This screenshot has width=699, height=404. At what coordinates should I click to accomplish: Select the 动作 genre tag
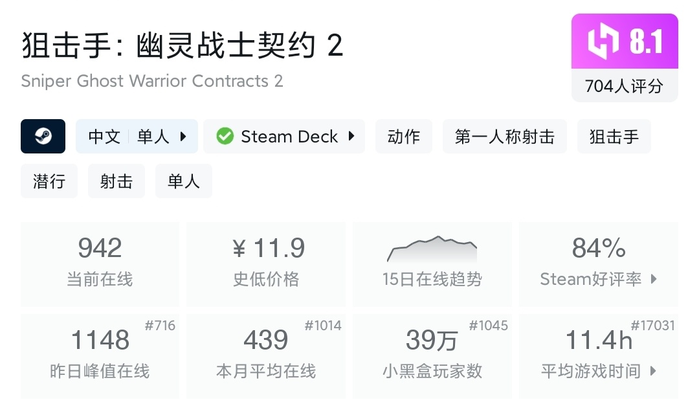pos(404,137)
